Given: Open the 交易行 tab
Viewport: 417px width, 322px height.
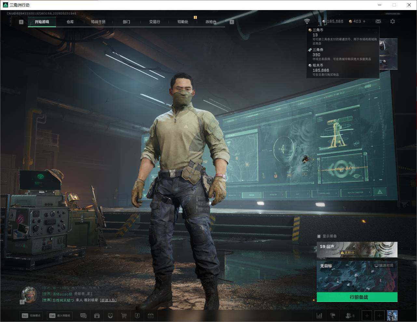Looking at the screenshot, I should point(155,22).
